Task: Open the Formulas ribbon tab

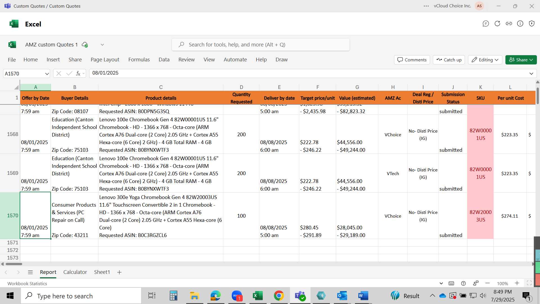Action: (139, 60)
